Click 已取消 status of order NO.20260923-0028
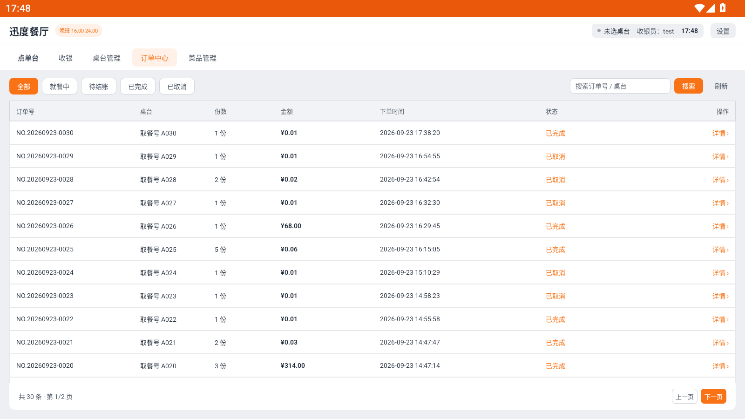This screenshot has width=745, height=419. click(555, 180)
